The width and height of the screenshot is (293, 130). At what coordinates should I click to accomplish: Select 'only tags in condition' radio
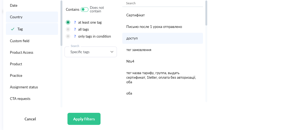[x=68, y=36]
